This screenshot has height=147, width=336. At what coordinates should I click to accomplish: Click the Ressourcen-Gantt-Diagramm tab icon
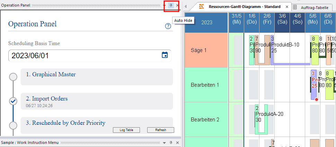pos(201,7)
